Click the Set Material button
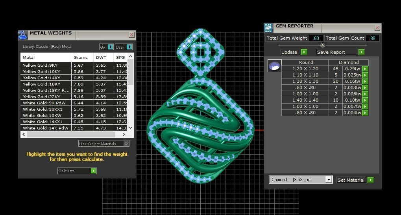 (x=355, y=180)
